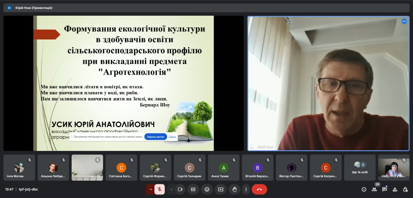Screen dimensions: 413x198
Task: Open meeting details info icon
Action: [x=364, y=189]
